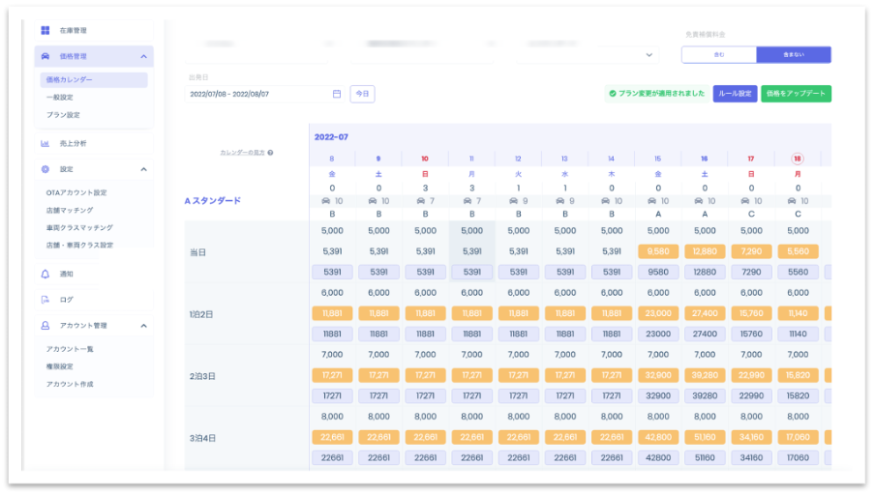Click the blue ルール設定 button

tap(735, 94)
